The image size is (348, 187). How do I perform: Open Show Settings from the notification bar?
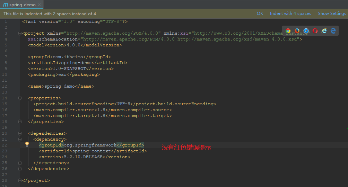coord(332,14)
